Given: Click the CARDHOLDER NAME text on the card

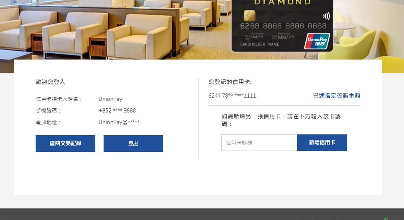Looking at the screenshot, I should pos(259,44).
